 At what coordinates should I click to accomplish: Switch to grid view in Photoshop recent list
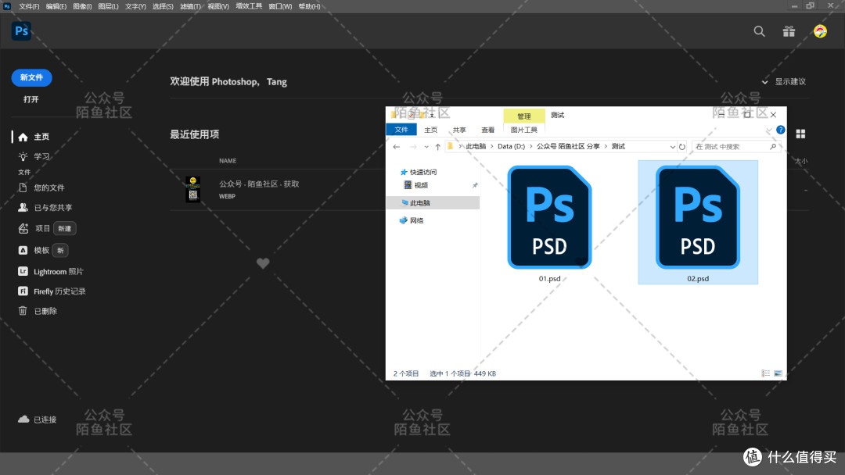(x=800, y=134)
